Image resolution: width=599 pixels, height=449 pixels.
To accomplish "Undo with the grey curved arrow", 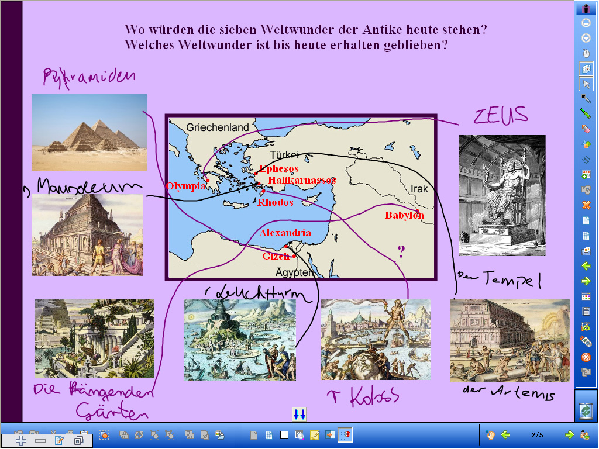I will tap(586, 190).
